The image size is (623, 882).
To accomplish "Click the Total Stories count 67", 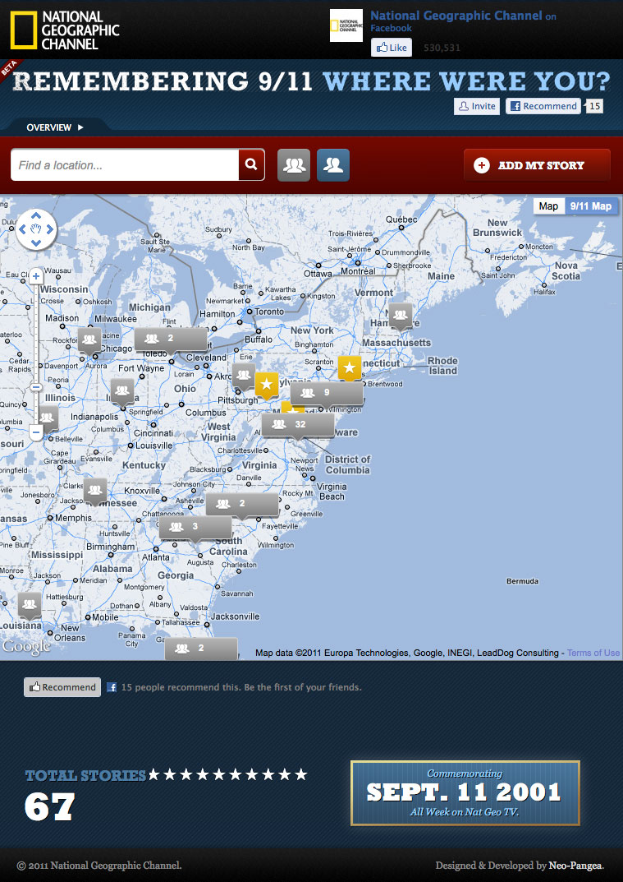I will (49, 807).
